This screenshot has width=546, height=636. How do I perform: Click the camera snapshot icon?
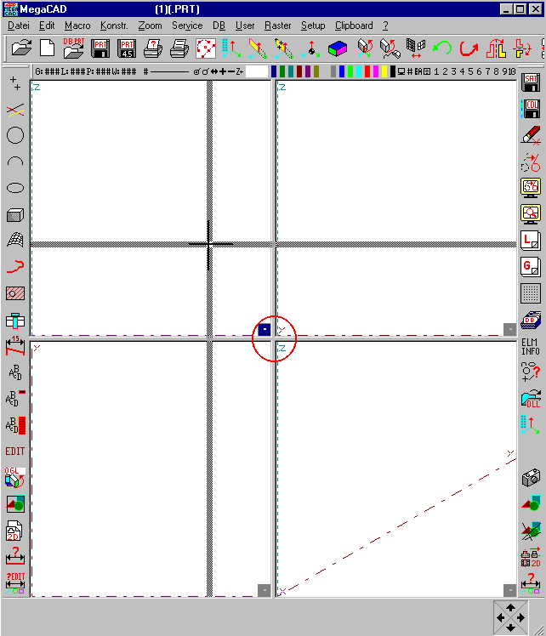(531, 478)
